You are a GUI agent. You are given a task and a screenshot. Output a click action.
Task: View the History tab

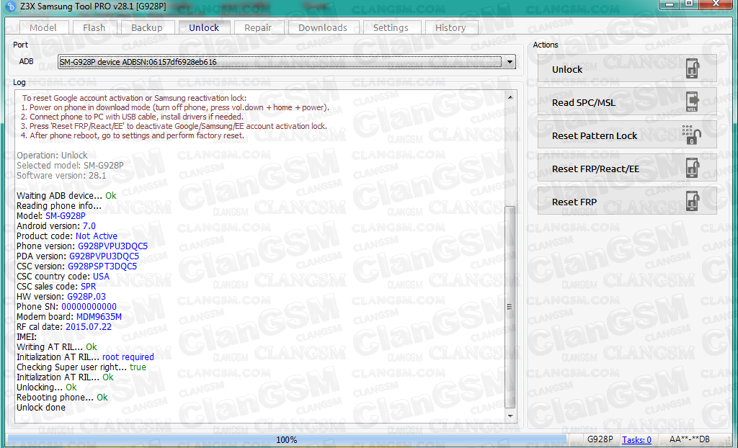pos(450,28)
